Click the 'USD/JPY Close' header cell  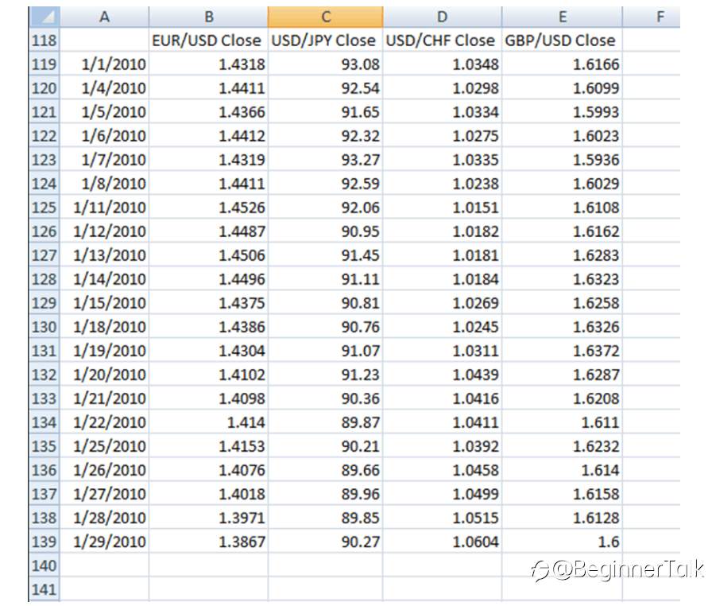[x=326, y=41]
